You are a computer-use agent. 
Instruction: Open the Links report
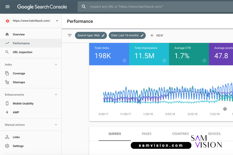coord(31,137)
